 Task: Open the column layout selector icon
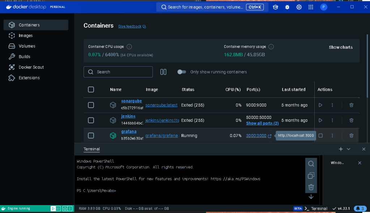(163, 72)
